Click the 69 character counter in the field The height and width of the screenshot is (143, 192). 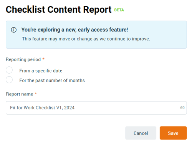182,108
